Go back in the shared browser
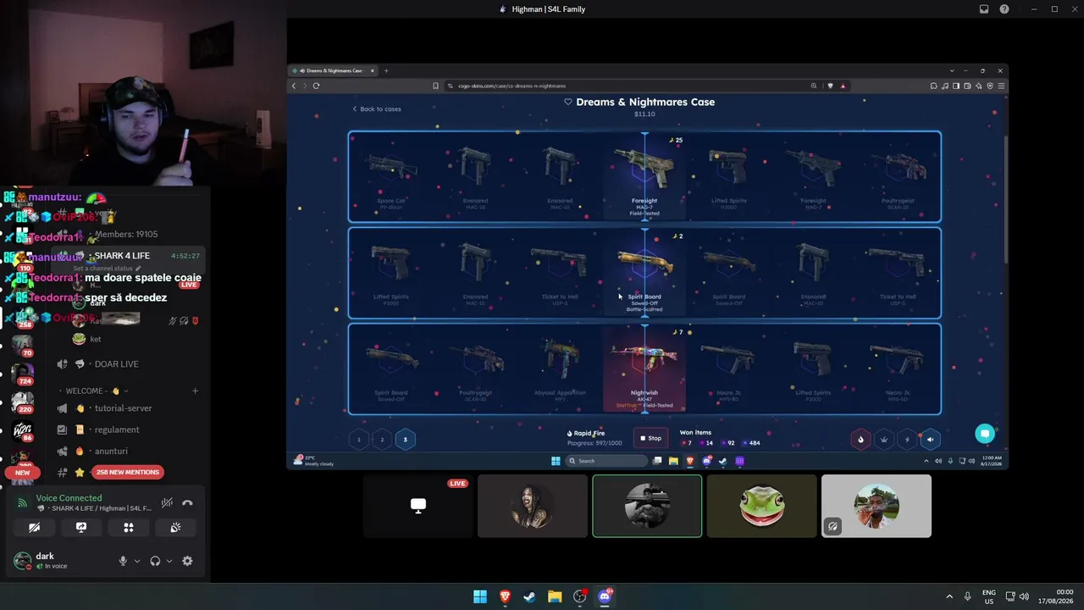 [x=294, y=86]
